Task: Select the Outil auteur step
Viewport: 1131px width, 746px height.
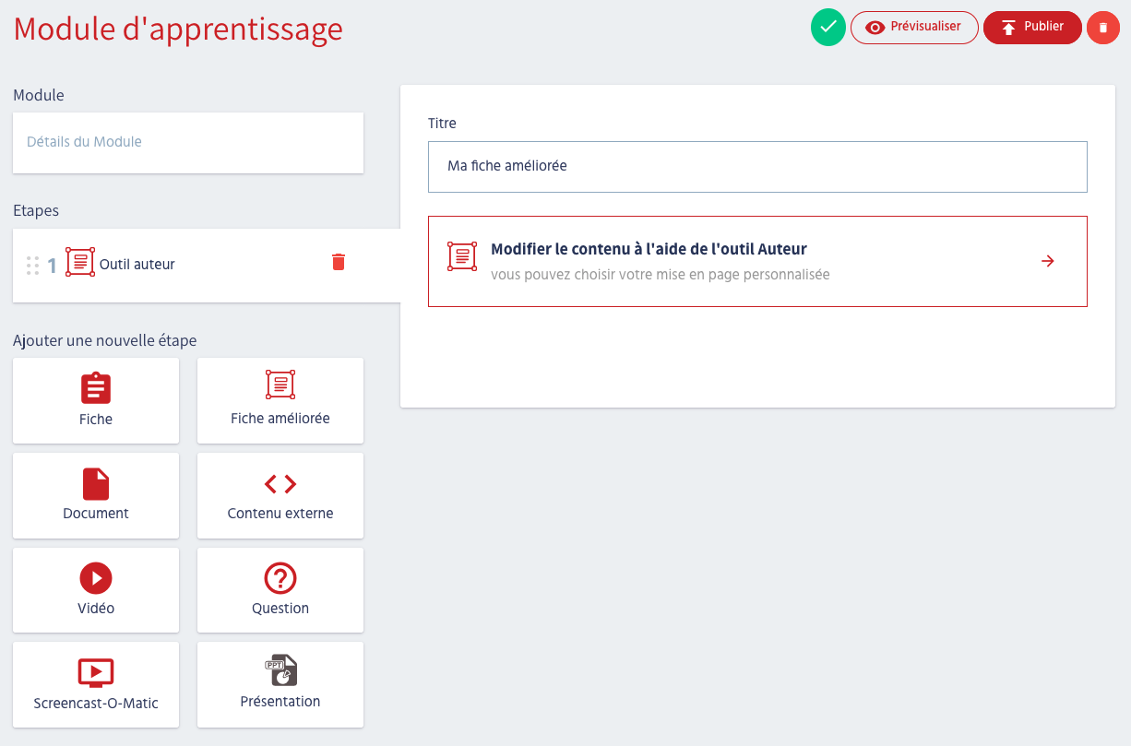Action: [137, 265]
